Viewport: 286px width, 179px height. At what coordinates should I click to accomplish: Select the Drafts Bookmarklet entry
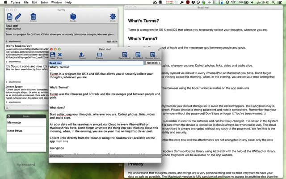click(x=27, y=54)
